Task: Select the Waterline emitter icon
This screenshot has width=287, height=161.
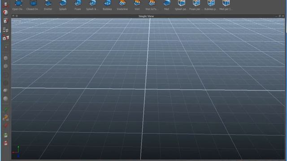Action: (122, 4)
